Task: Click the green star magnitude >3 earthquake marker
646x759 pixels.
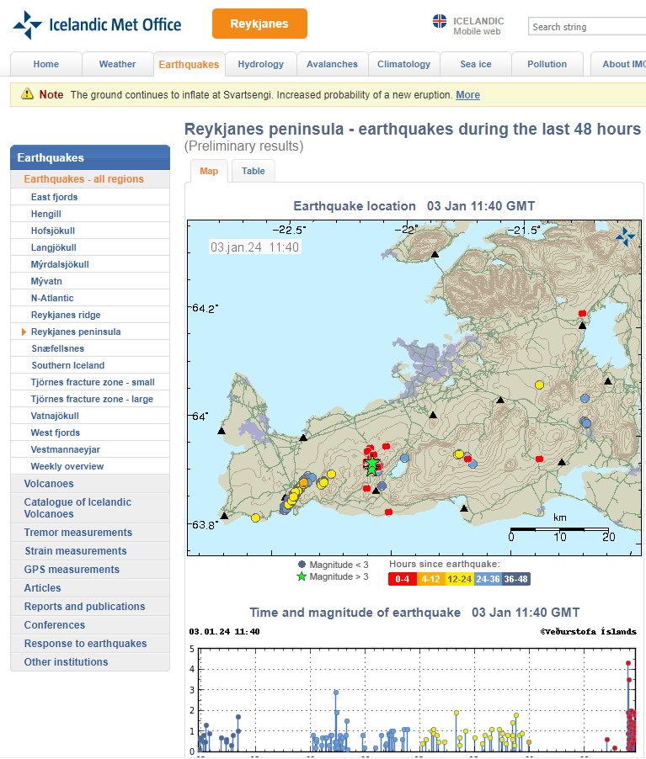Action: click(x=371, y=466)
